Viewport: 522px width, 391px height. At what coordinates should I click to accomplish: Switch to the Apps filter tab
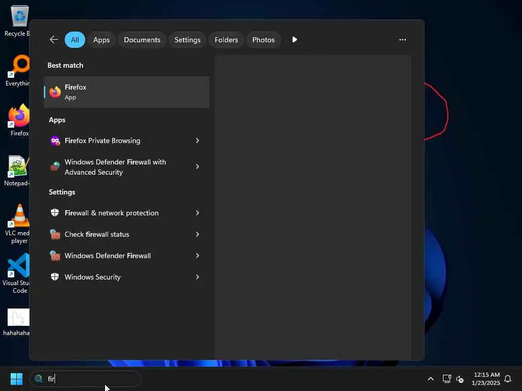click(x=101, y=40)
